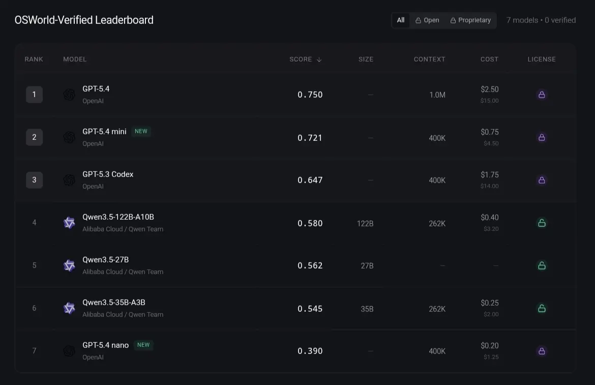Filter by Proprietary models
This screenshot has width=595, height=385.
point(470,20)
